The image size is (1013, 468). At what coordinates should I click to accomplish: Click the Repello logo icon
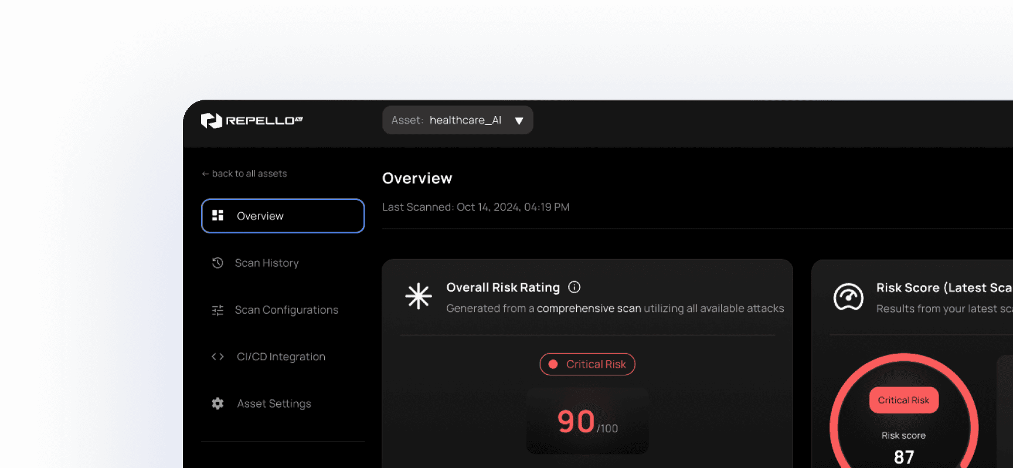pos(211,120)
